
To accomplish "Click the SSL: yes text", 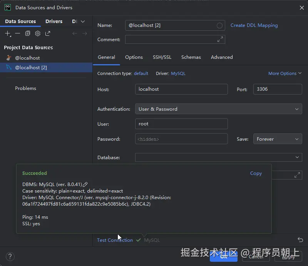I will click(31, 224).
